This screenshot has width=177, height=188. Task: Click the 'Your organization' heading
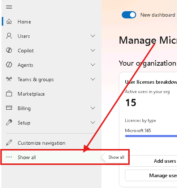(147, 63)
